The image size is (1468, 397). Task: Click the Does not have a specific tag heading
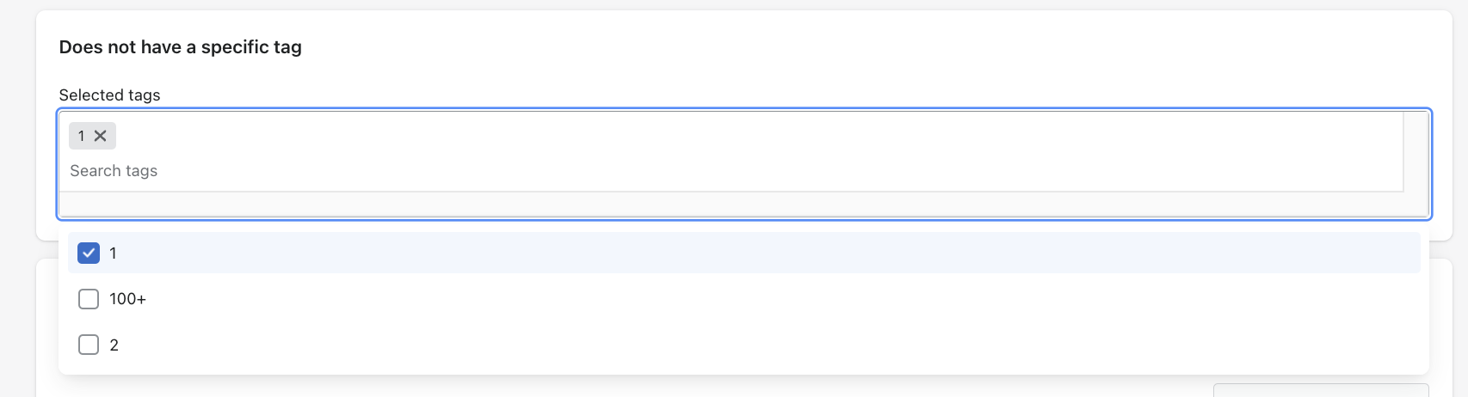point(180,47)
